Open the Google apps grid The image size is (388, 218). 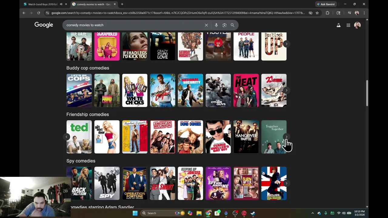348,25
